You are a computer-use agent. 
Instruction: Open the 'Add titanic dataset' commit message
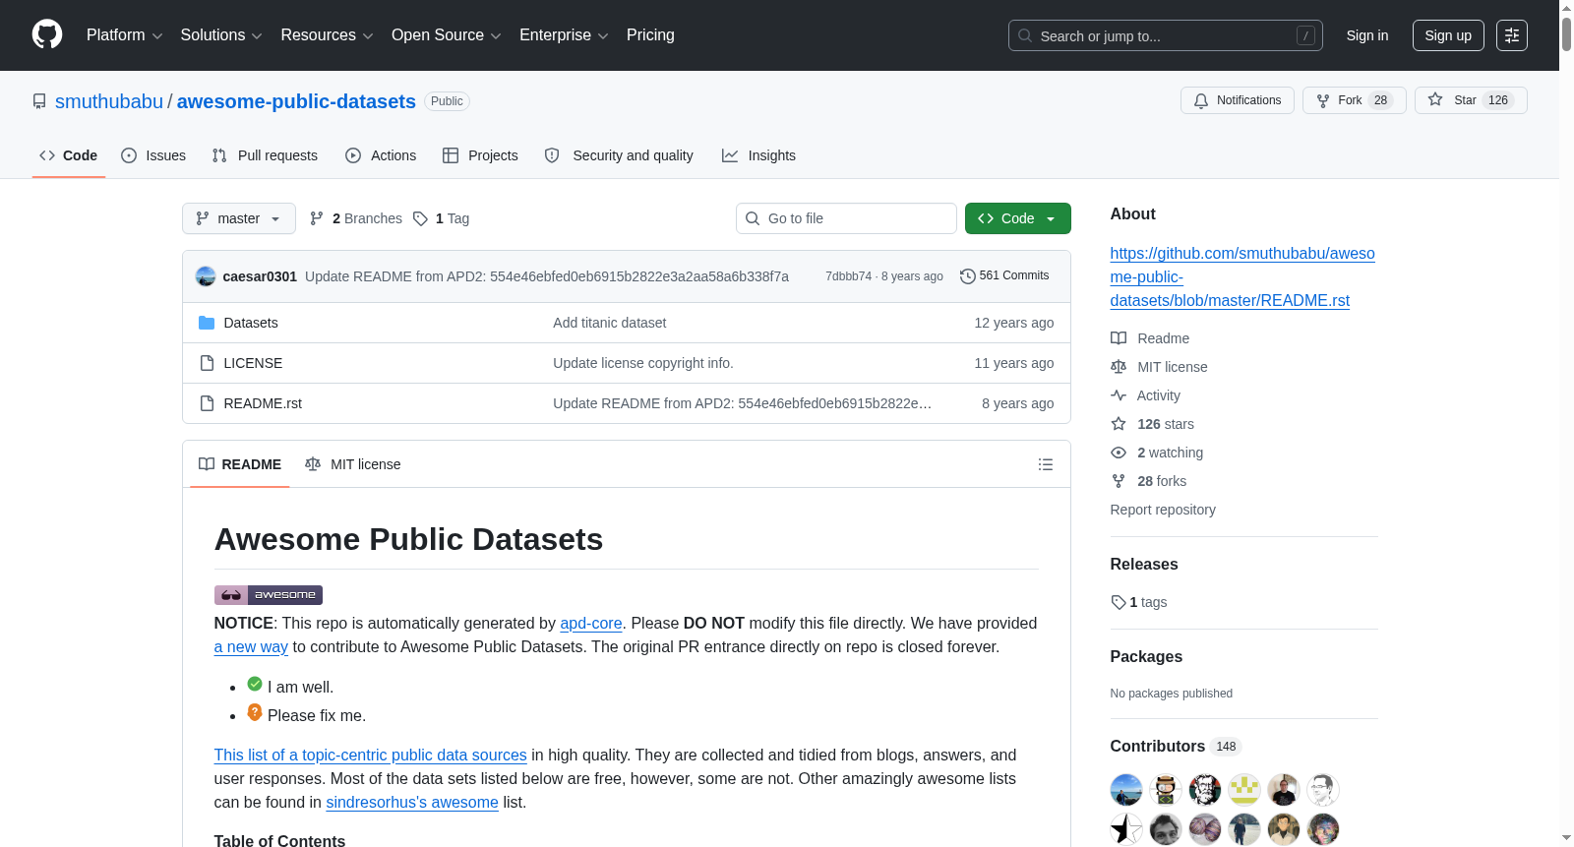click(x=610, y=323)
